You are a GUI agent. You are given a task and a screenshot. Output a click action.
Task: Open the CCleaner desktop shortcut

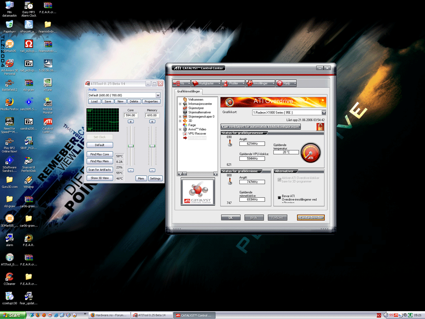pos(10,276)
